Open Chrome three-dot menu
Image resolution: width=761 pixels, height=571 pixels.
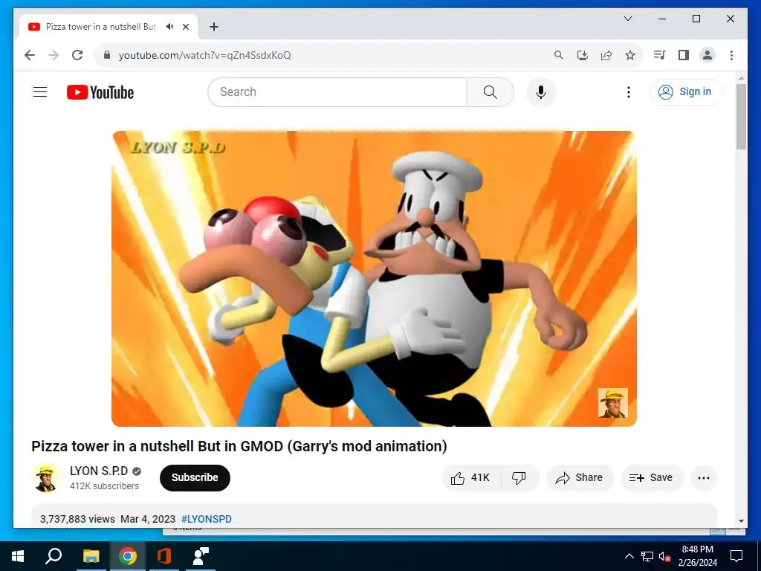pos(731,55)
